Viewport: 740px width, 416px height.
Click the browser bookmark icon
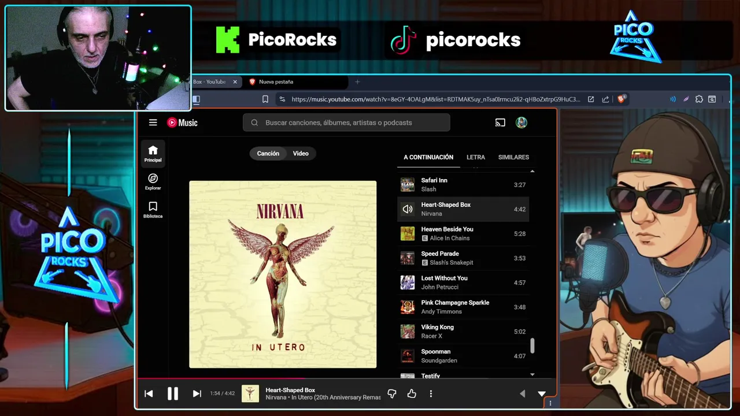tap(265, 99)
